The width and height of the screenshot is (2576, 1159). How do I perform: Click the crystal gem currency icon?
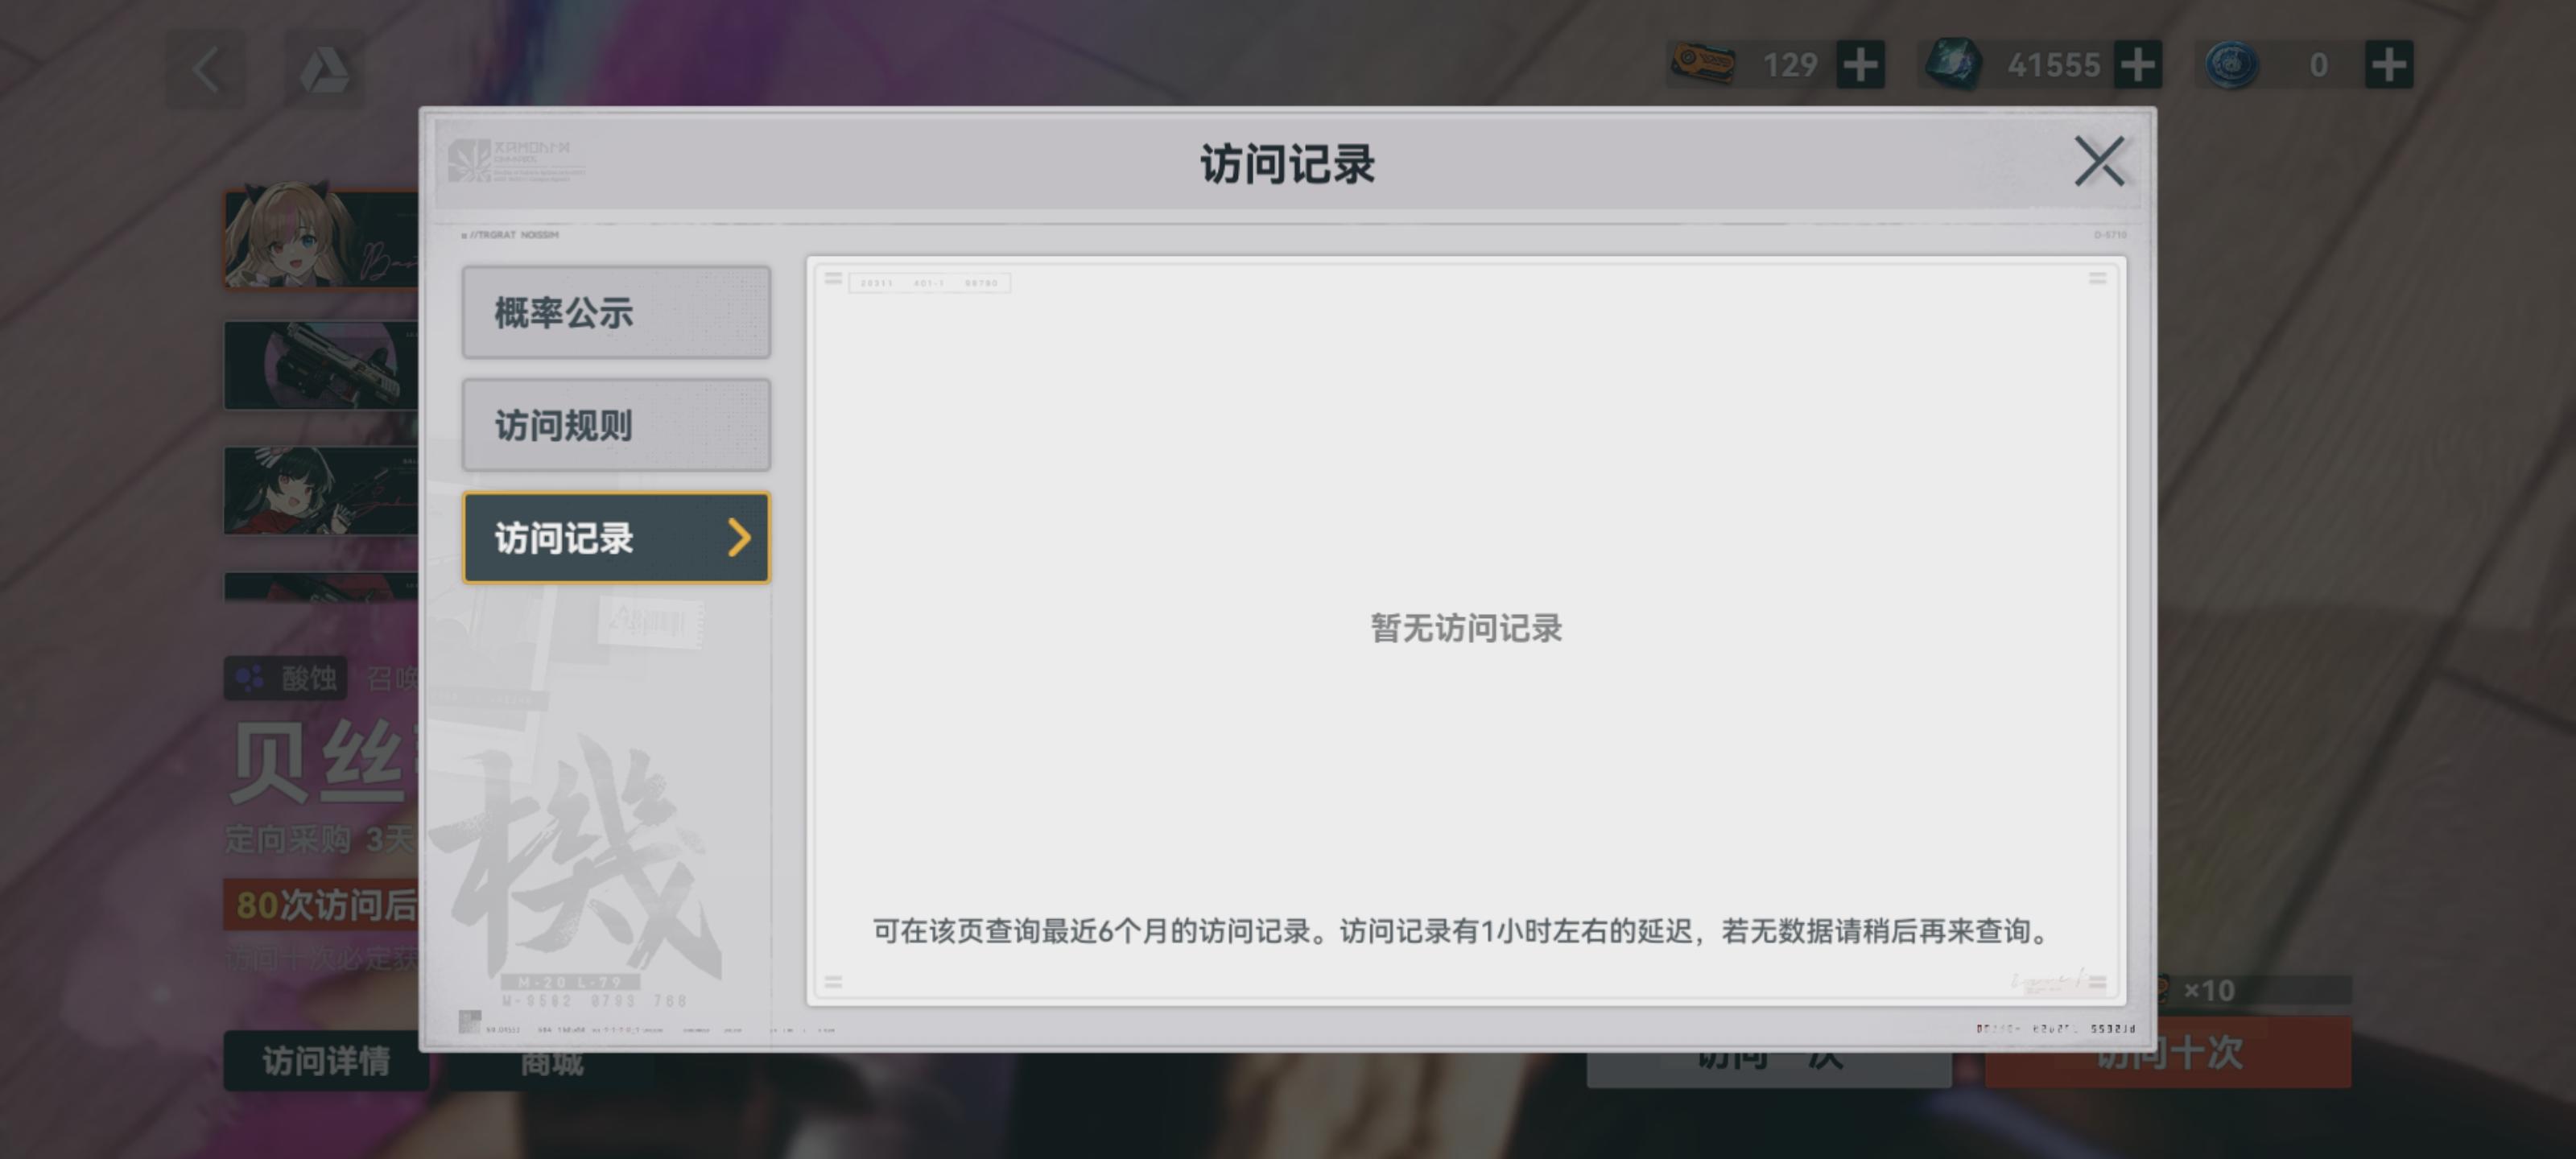pyautogui.click(x=1953, y=64)
